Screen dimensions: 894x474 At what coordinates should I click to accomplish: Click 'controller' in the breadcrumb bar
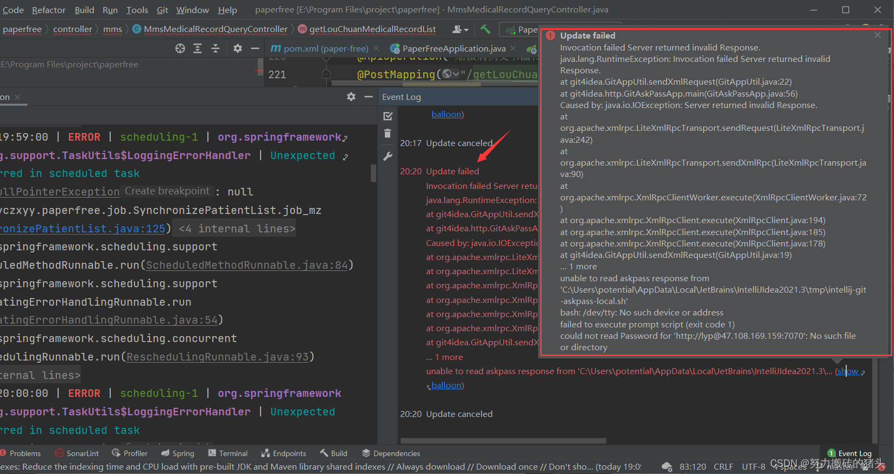click(73, 29)
